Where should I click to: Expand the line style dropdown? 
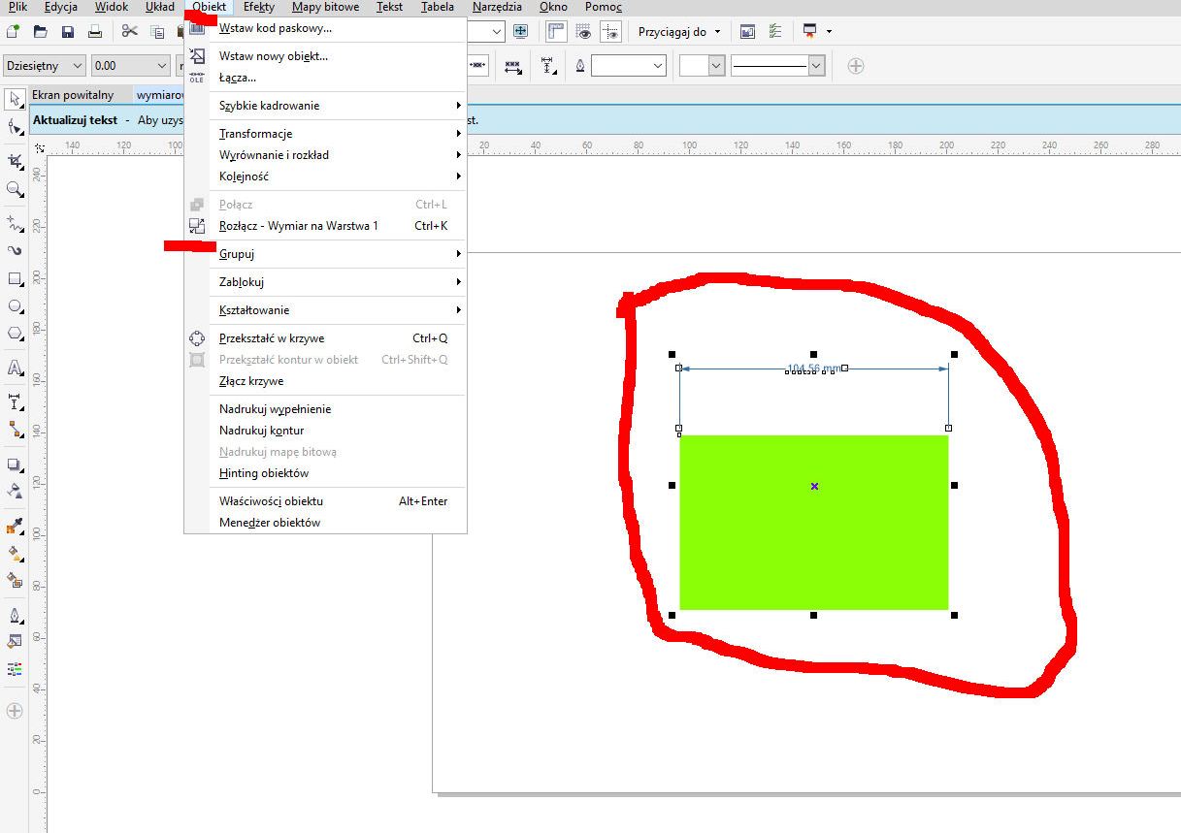(816, 66)
